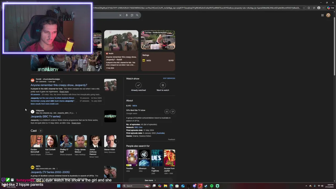Click the (Australia) link in First episode date
Image resolution: width=336 pixels, height=189 pixels.
point(160,133)
